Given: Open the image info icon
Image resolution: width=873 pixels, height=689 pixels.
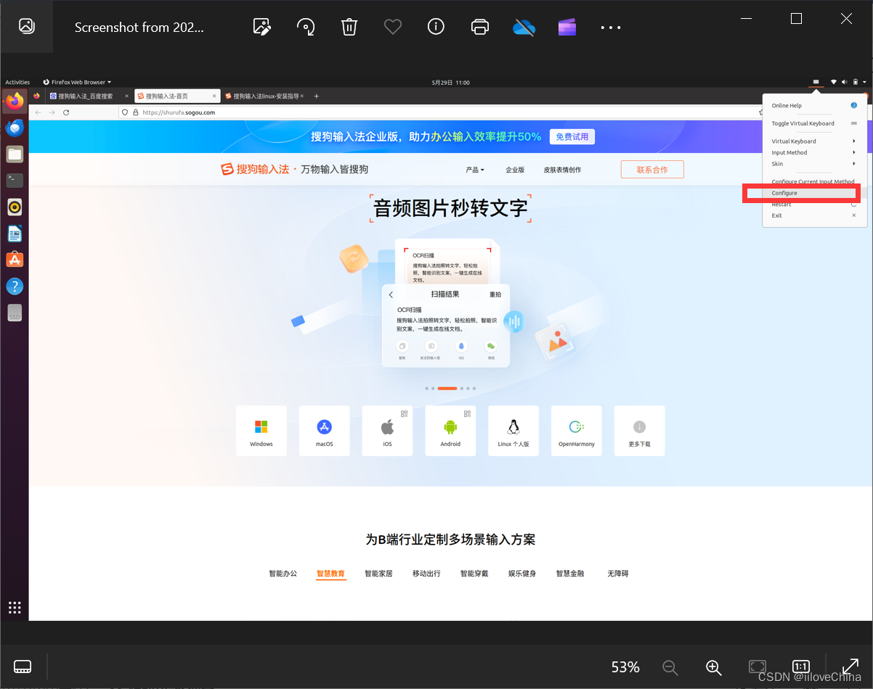Looking at the screenshot, I should (x=436, y=27).
